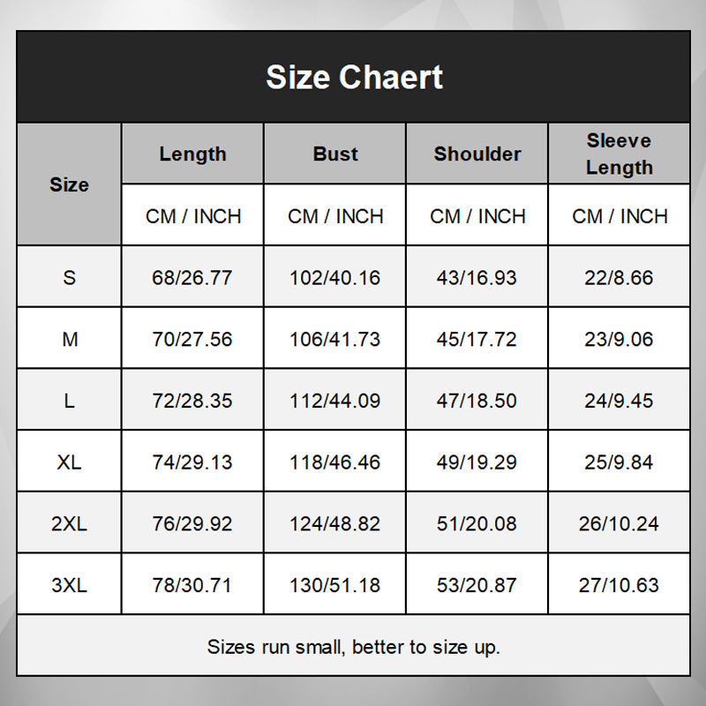Click the 68/26.77 length cell

[x=192, y=278]
